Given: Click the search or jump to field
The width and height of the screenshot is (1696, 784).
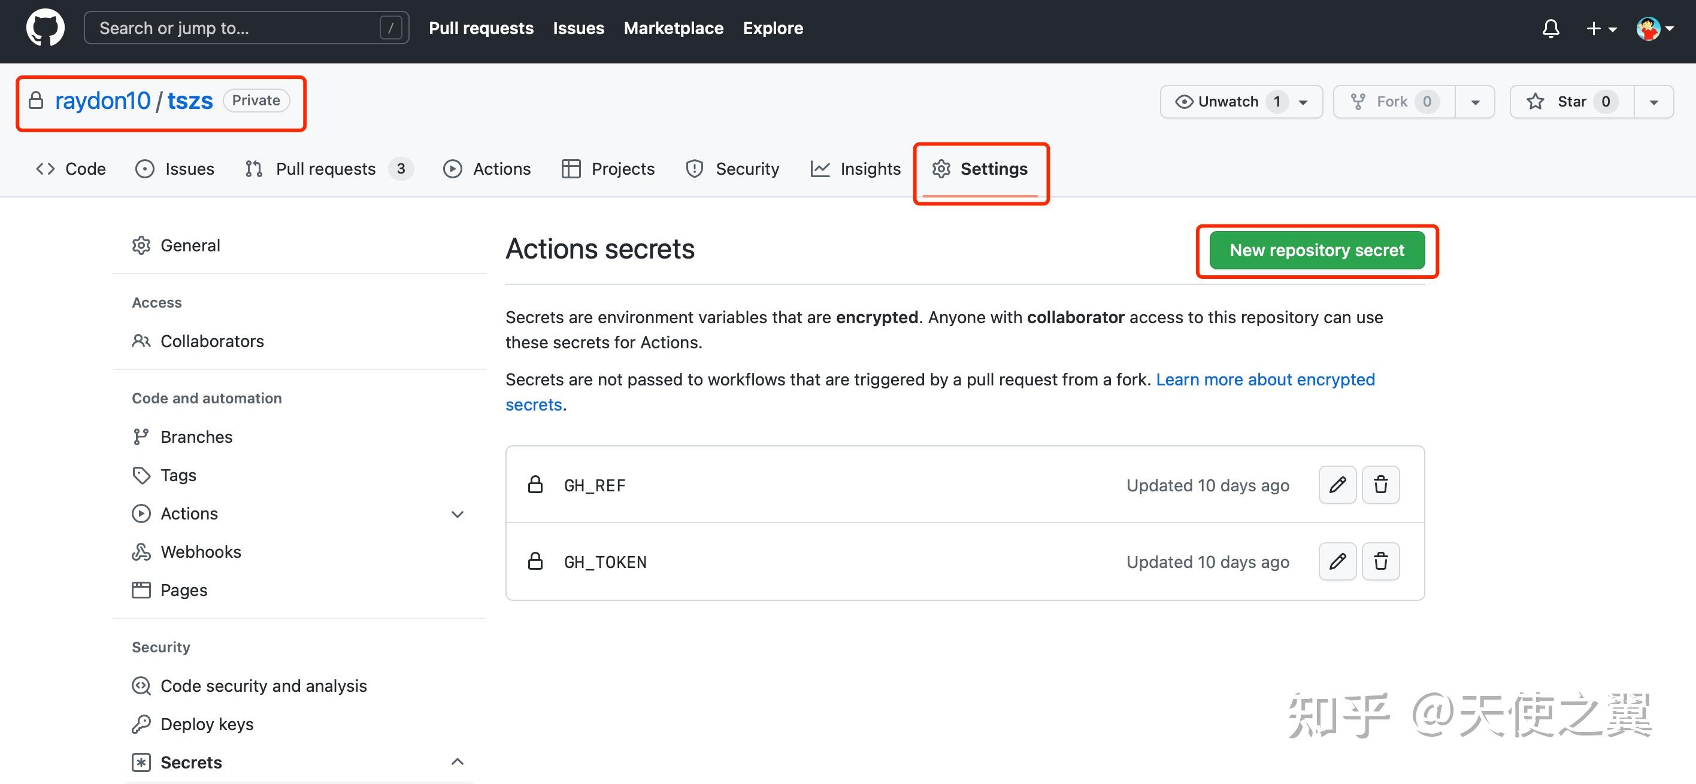Looking at the screenshot, I should 246,28.
